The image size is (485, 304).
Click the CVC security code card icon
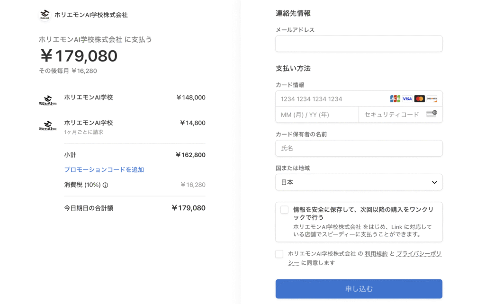tap(431, 114)
